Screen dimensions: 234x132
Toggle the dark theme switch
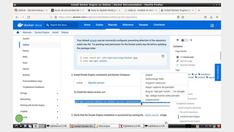[184, 40]
